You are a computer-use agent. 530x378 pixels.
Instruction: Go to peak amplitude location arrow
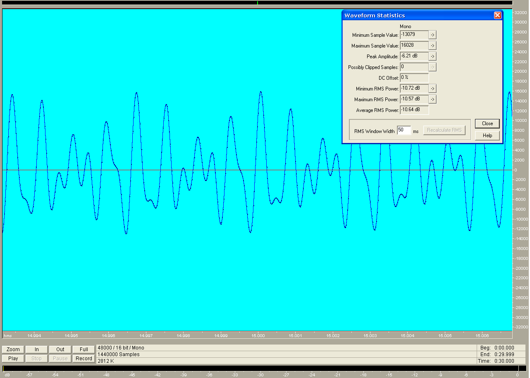pyautogui.click(x=432, y=56)
